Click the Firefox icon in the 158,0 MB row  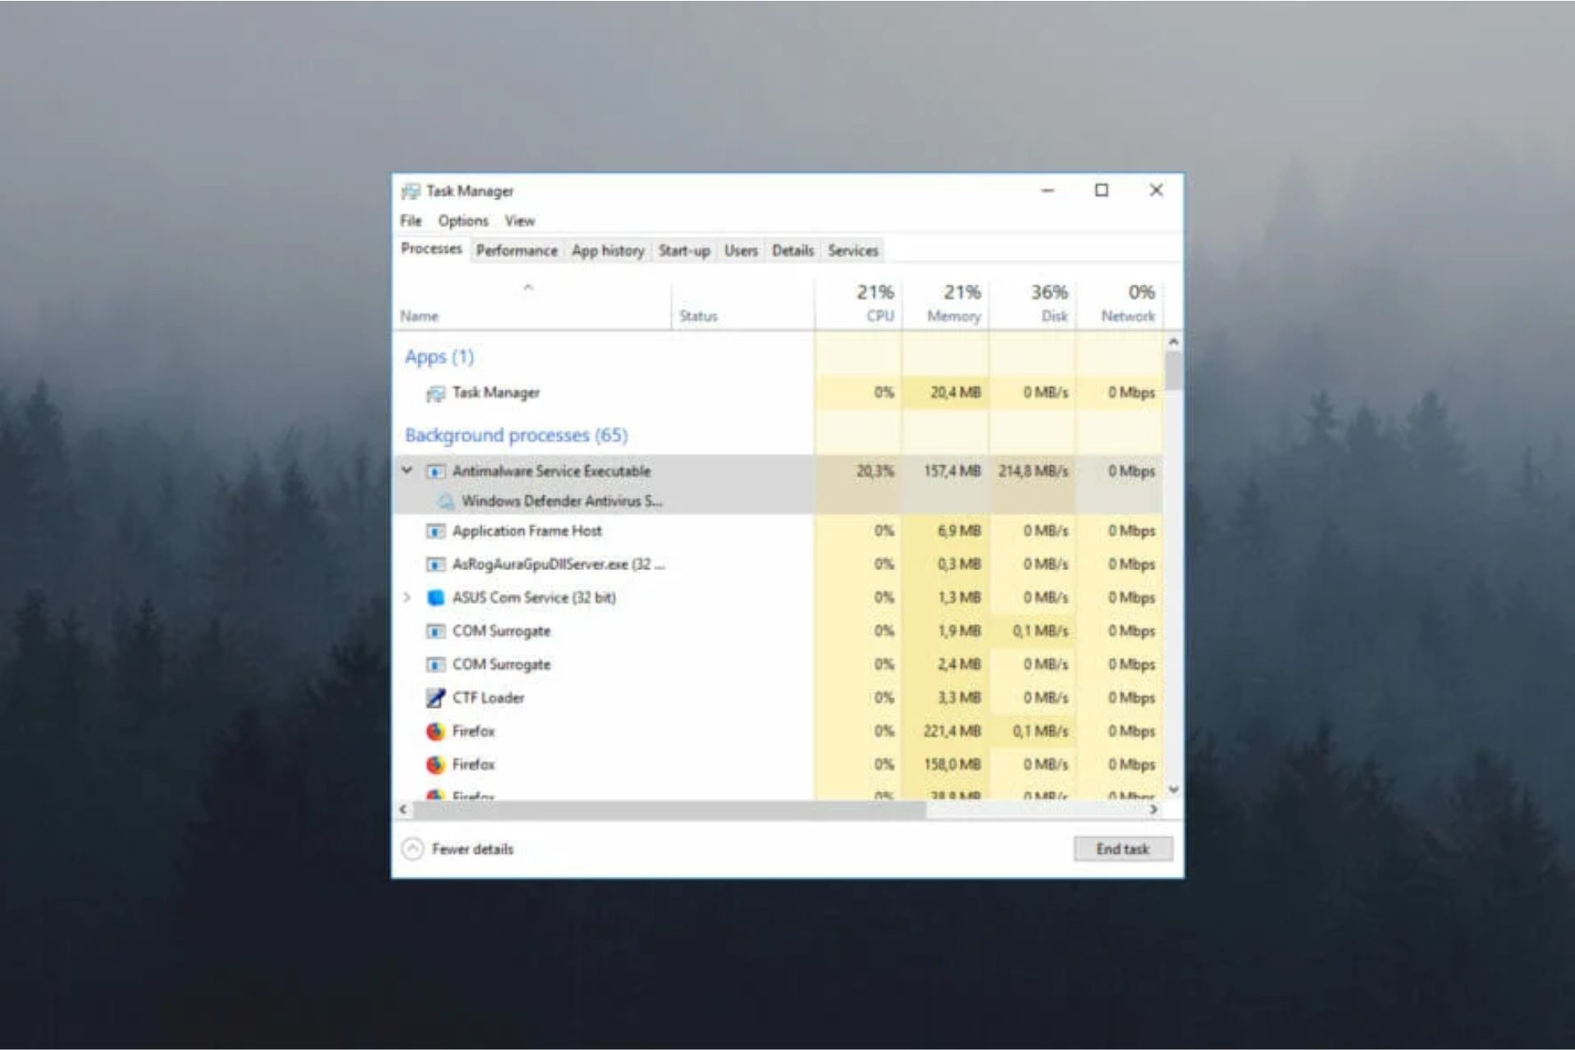(436, 765)
